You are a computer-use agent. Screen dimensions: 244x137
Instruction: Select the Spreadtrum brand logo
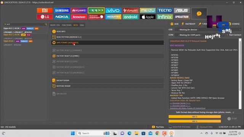pyautogui.click(x=182, y=17)
